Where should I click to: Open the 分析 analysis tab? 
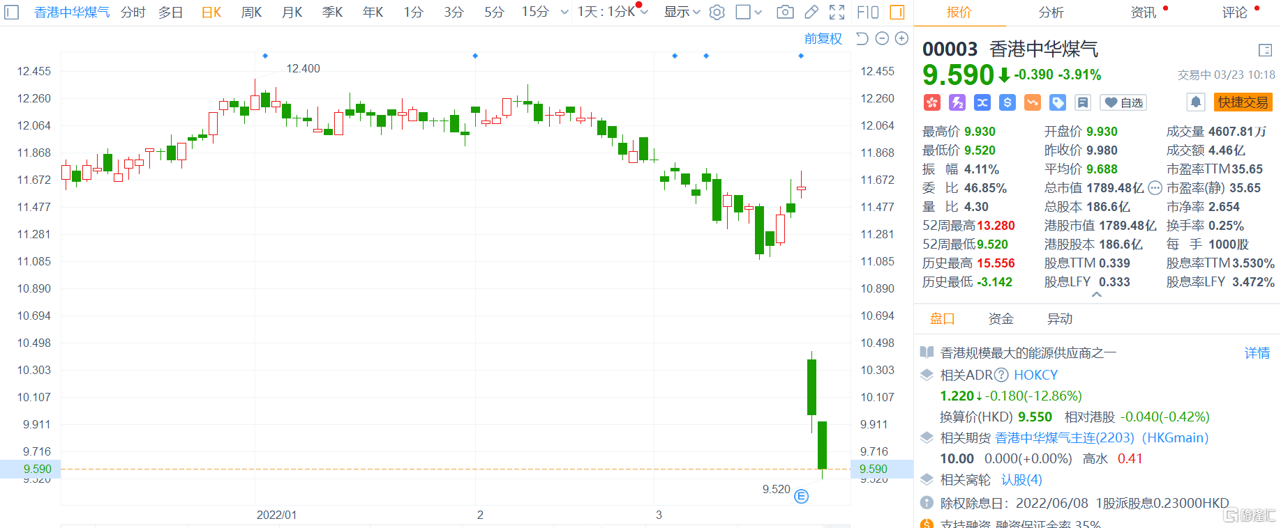[x=1051, y=12]
